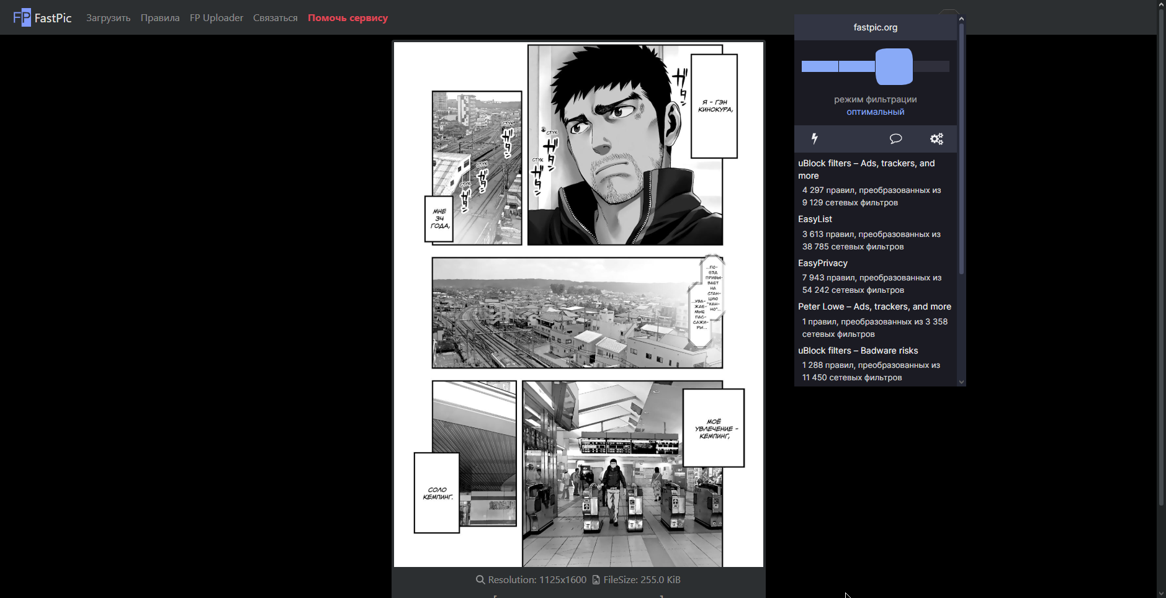
Task: Click the FastPic logo
Action: (42, 17)
